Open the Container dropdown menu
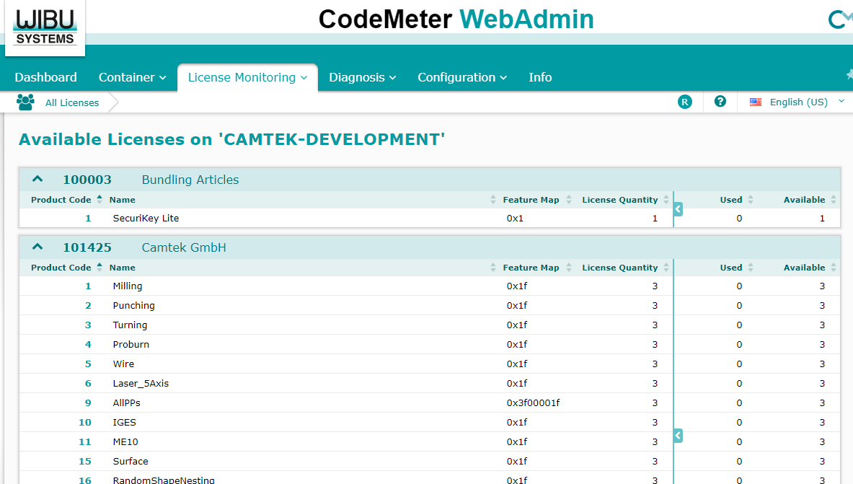 click(x=132, y=77)
